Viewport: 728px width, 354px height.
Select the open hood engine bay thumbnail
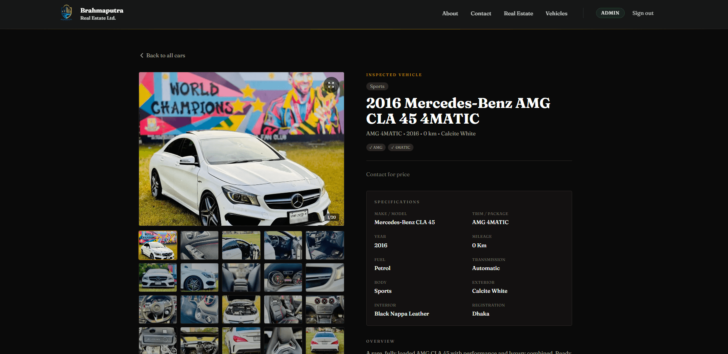[241, 310]
